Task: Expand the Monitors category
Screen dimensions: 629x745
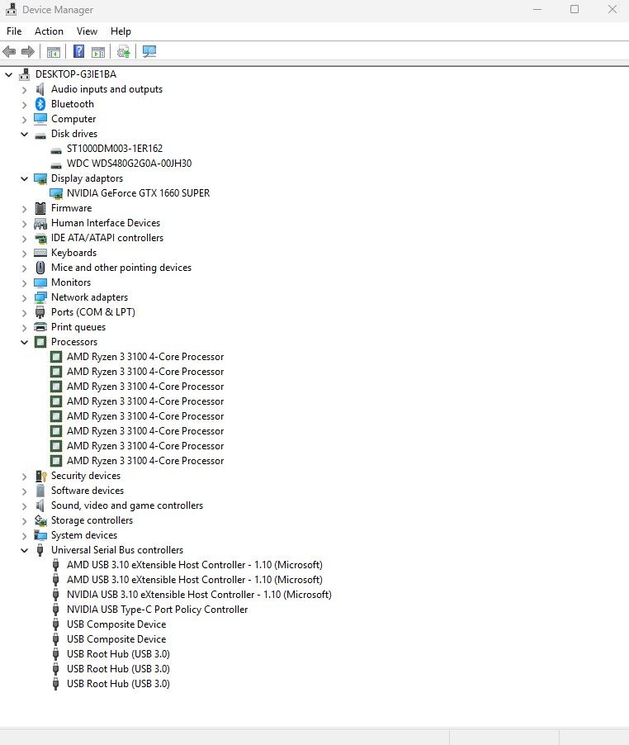Action: click(x=24, y=283)
